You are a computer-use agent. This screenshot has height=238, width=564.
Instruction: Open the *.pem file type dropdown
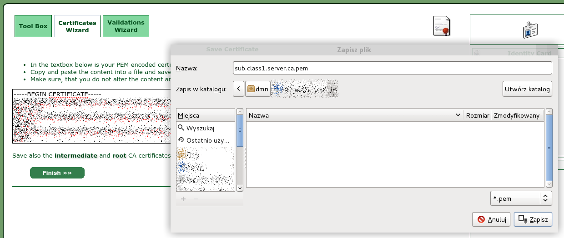(x=521, y=198)
